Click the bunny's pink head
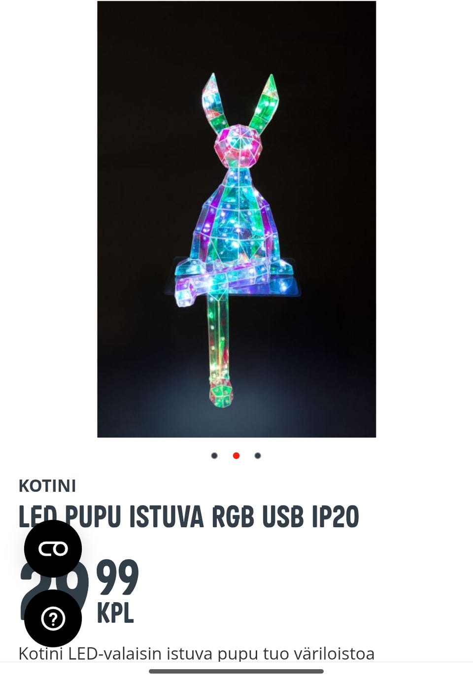 (238, 144)
